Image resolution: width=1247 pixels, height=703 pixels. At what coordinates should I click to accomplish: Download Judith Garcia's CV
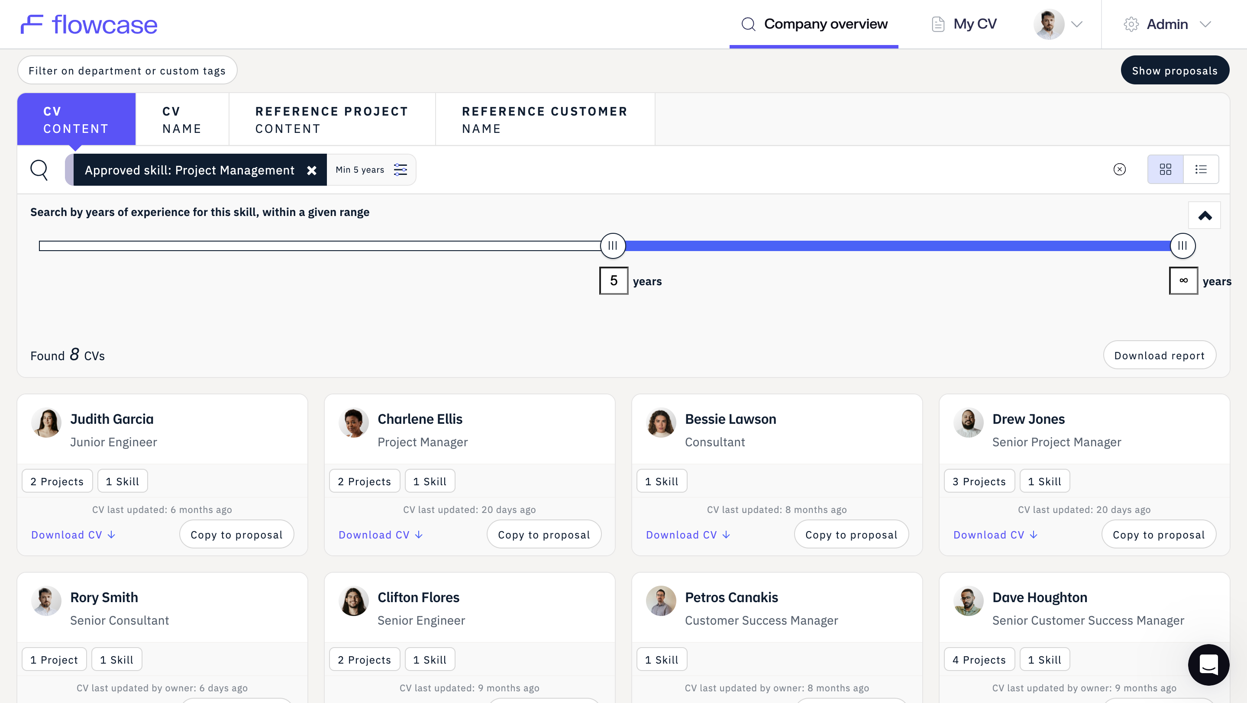(x=73, y=535)
